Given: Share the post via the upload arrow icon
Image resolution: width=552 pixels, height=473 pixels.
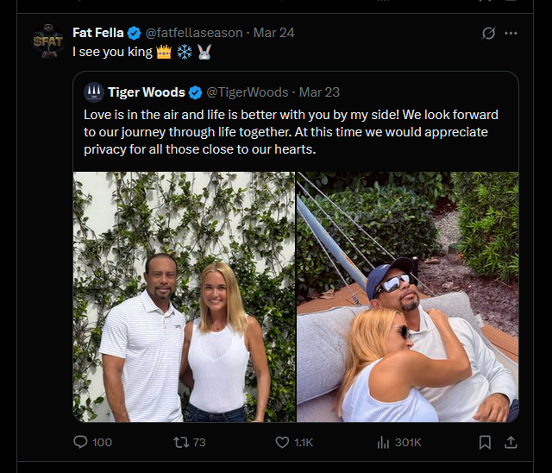Looking at the screenshot, I should 511,442.
